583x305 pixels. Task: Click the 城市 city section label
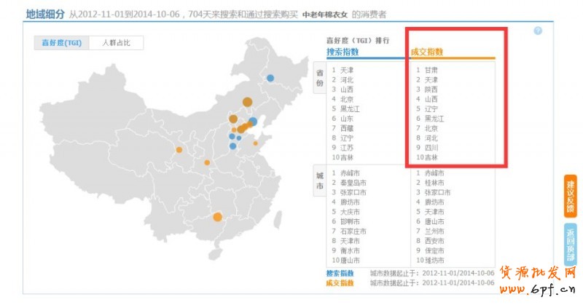[319, 182]
